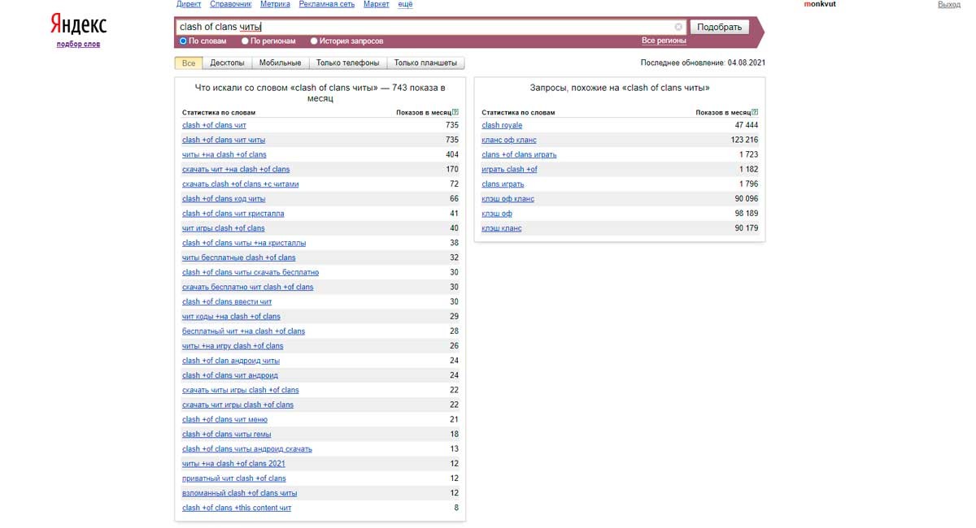The height and width of the screenshot is (528, 976).
Task: Switch to the 'Десктопы' tab
Action: click(227, 63)
